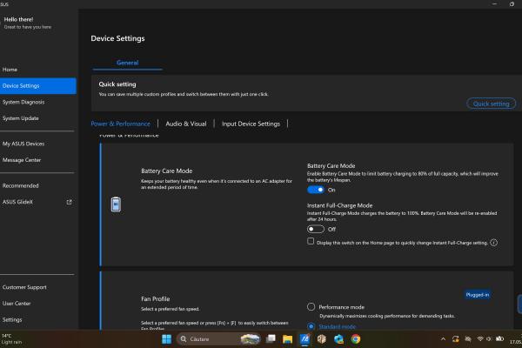Open the Recommended section
The image size is (522, 348).
(20, 185)
